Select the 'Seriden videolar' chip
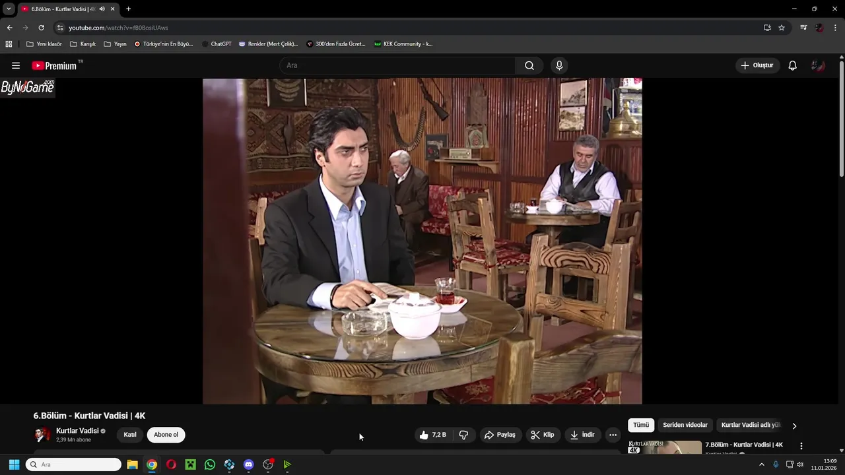 click(x=685, y=426)
